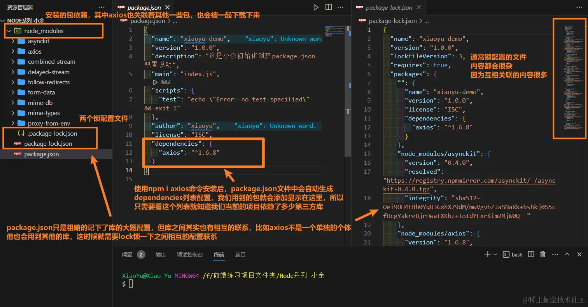Click the package-lock.json editor minimap
The image size is (588, 307).
[573, 78]
